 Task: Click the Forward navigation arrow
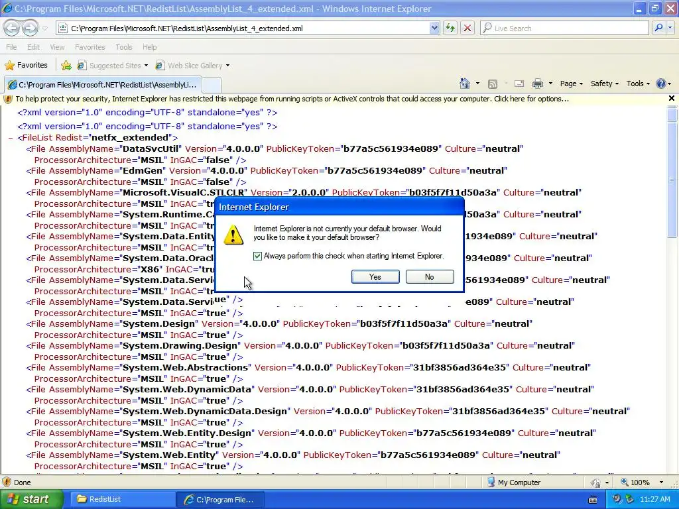click(30, 28)
